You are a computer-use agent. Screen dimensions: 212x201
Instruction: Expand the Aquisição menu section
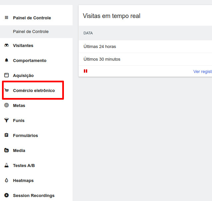(x=23, y=76)
